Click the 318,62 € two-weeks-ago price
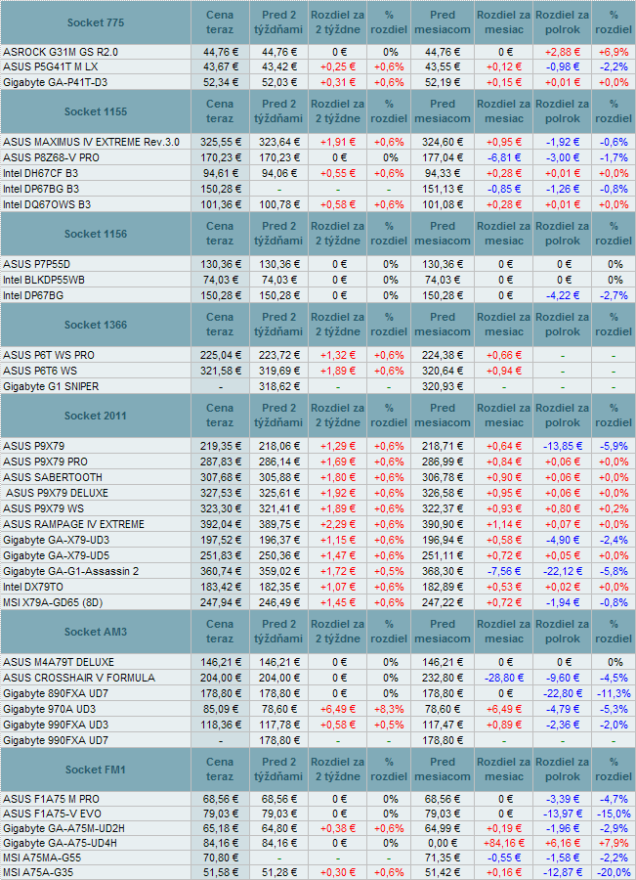 tap(278, 386)
